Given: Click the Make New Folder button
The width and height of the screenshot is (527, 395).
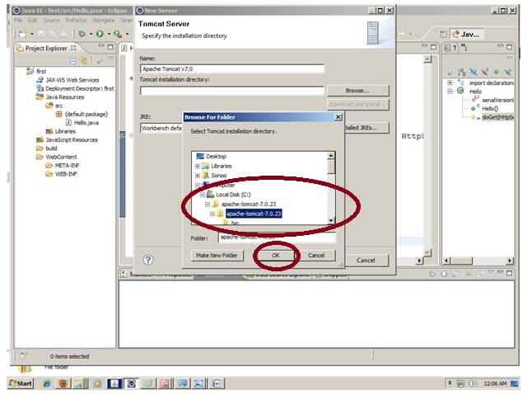Looking at the screenshot, I should tap(217, 256).
